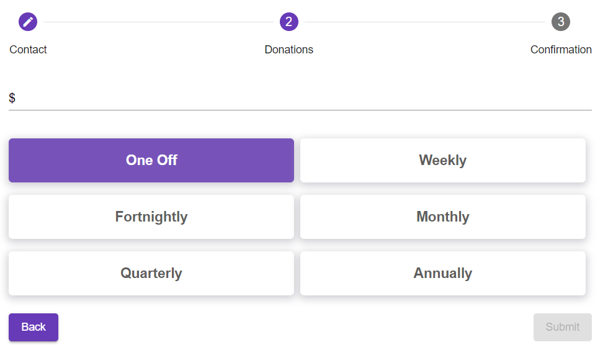
Task: Click the connector line between Donations and Confirmation
Action: click(x=425, y=22)
